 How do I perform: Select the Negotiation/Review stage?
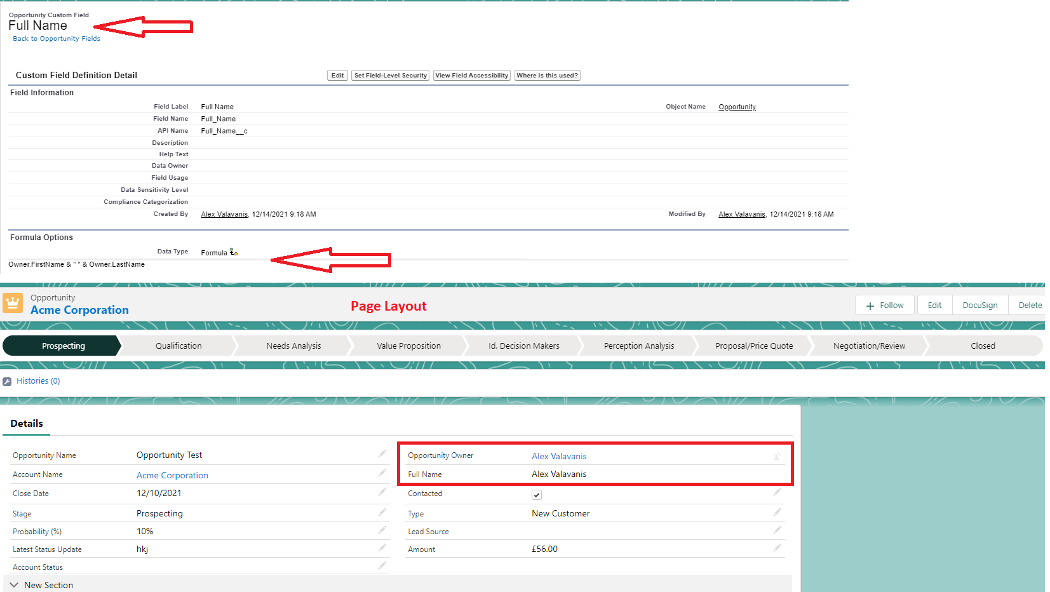868,346
